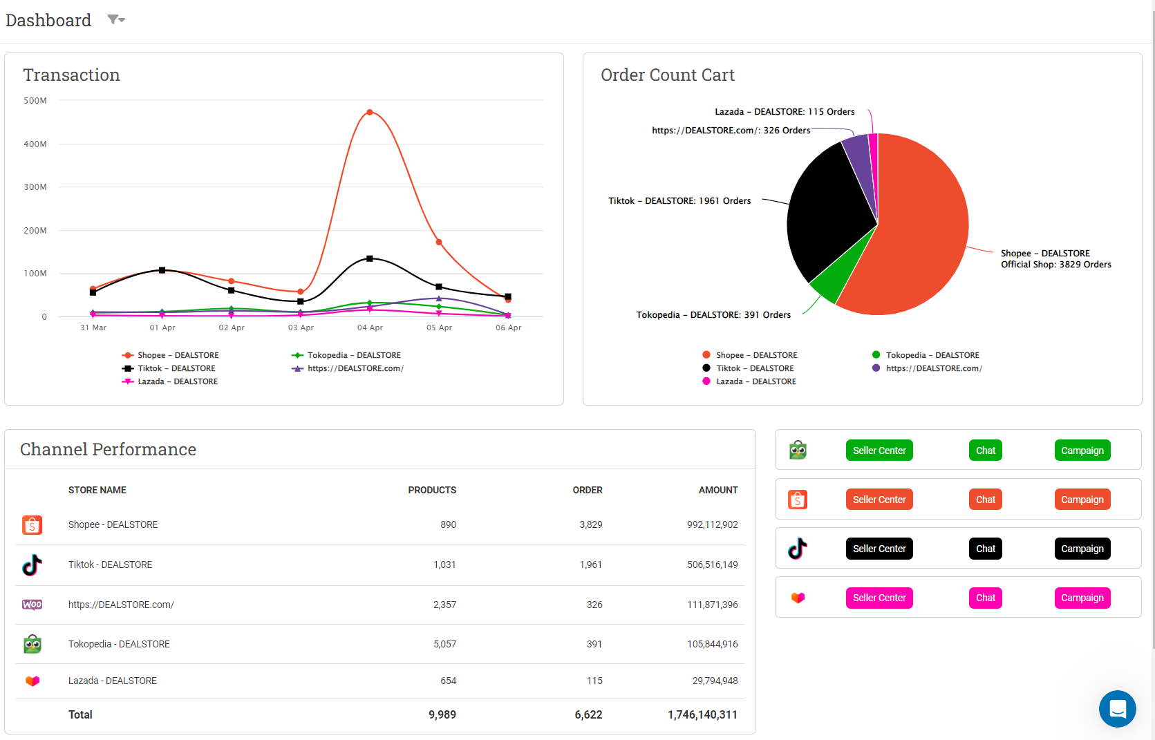This screenshot has width=1155, height=740.
Task: Click Tokopedia owl icon in quick-links panel
Action: 798,450
